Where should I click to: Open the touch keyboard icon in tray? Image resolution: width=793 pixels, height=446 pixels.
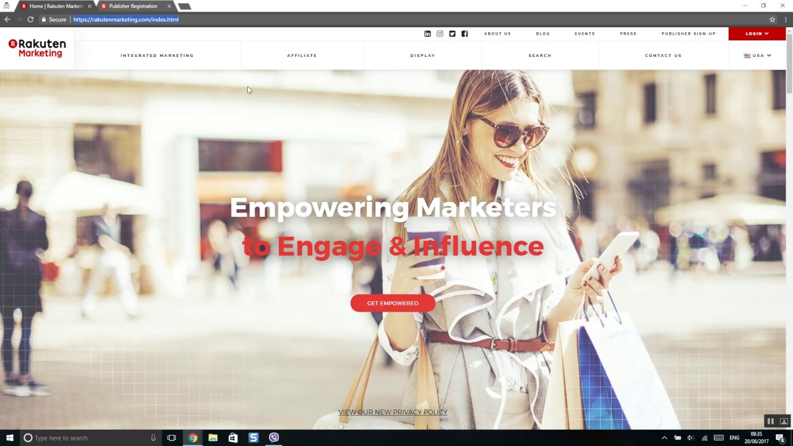pyautogui.click(x=719, y=438)
